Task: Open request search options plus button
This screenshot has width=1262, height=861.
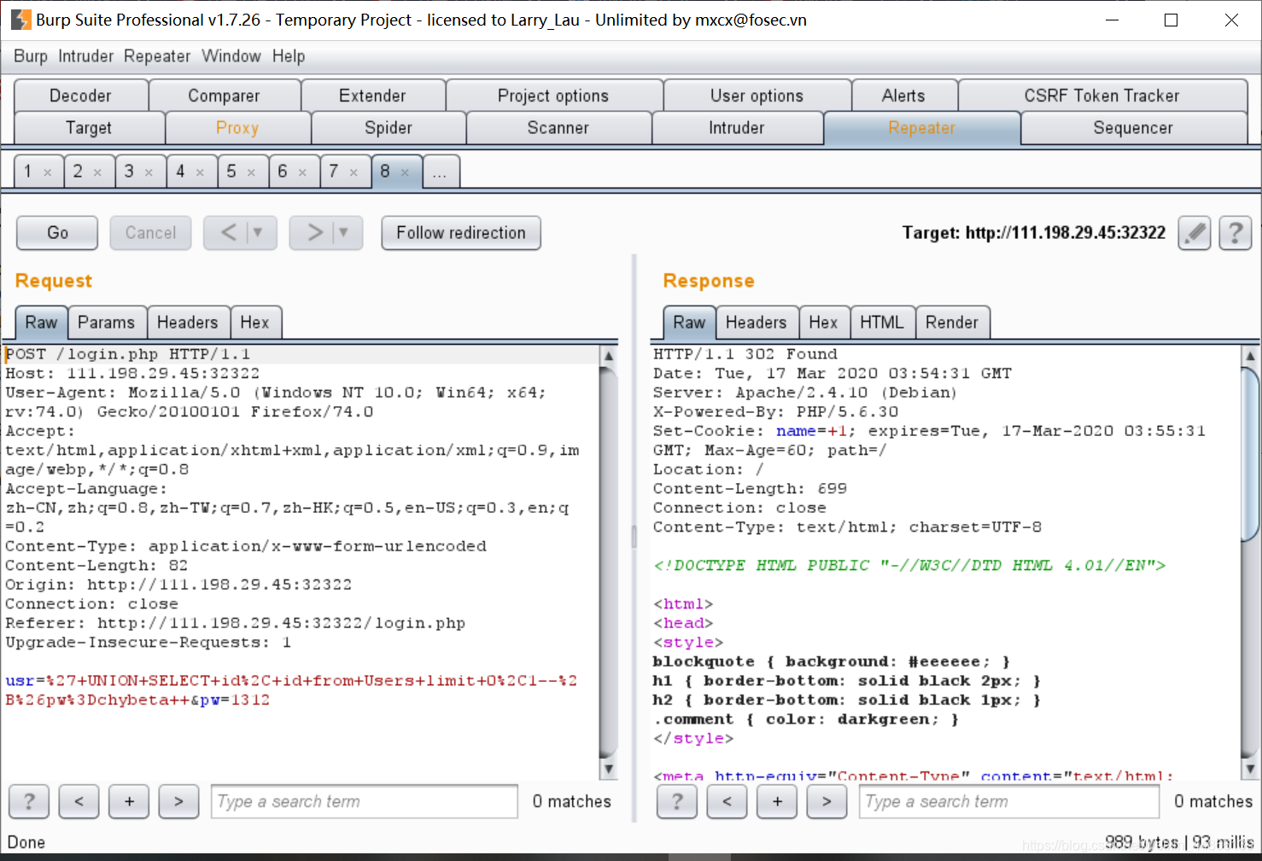Action: click(x=130, y=801)
